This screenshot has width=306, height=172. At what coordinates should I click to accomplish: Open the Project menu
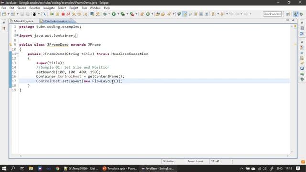74,8
